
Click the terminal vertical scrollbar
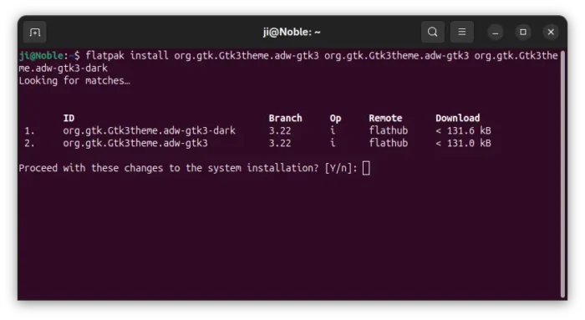[562, 174]
